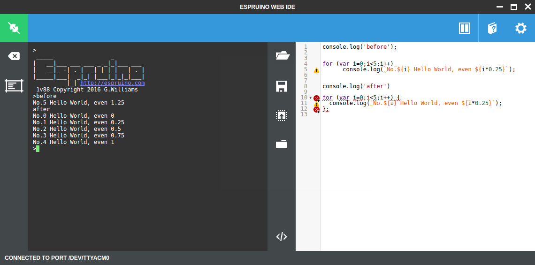Open the project folder icon
Image resolution: width=535 pixels, height=265 pixels.
[282, 144]
